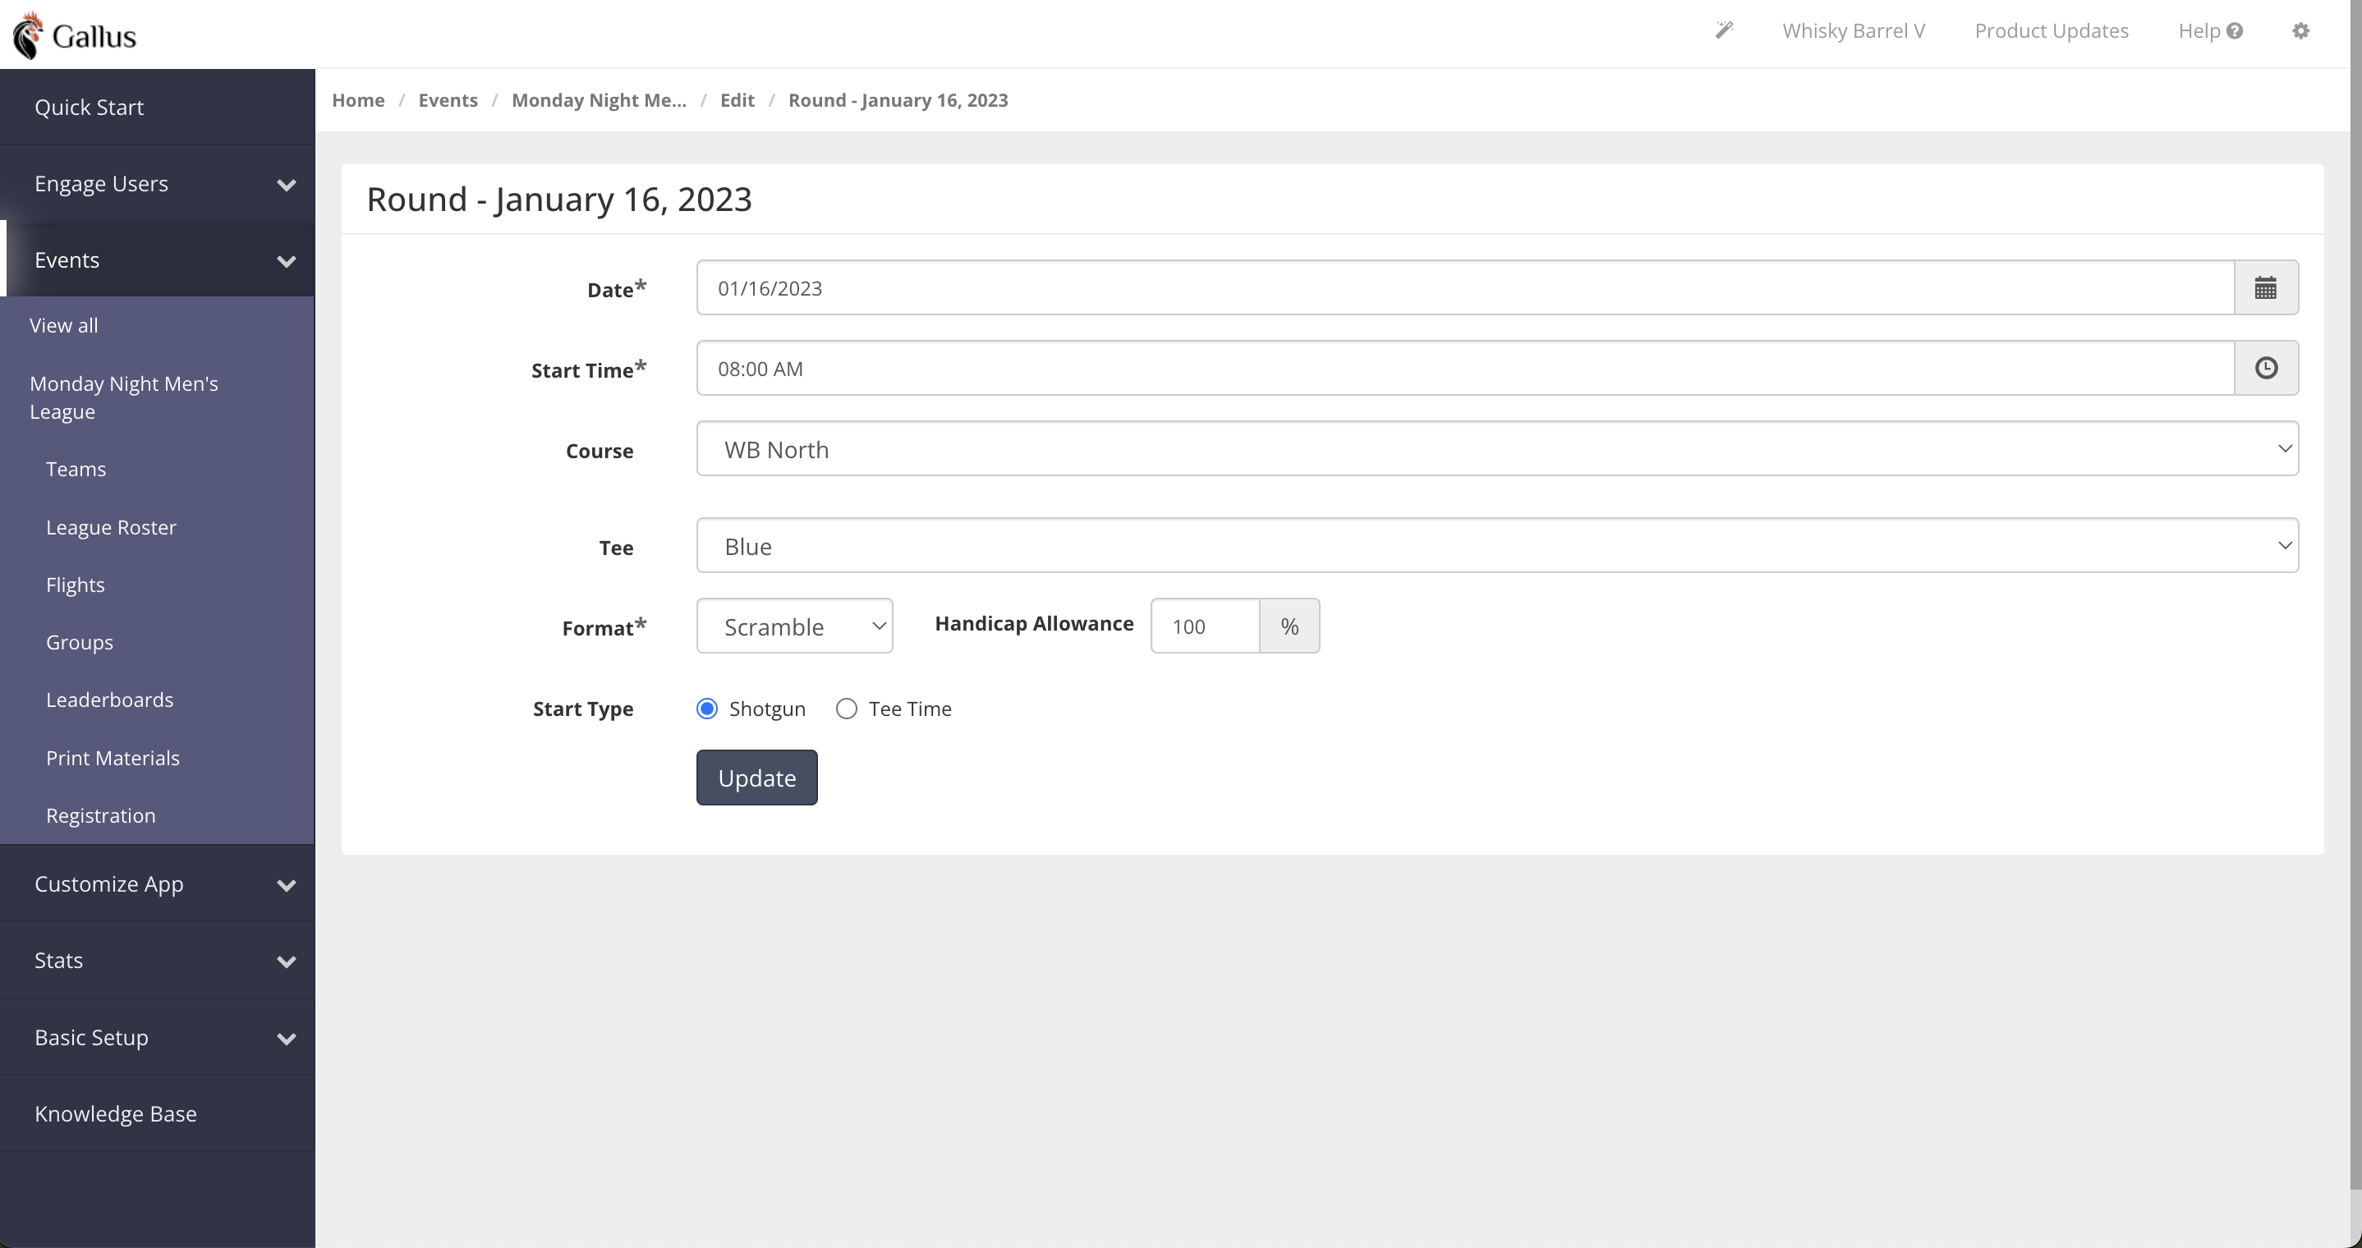Click Home in the breadcrumb
The width and height of the screenshot is (2362, 1248).
pyautogui.click(x=357, y=100)
